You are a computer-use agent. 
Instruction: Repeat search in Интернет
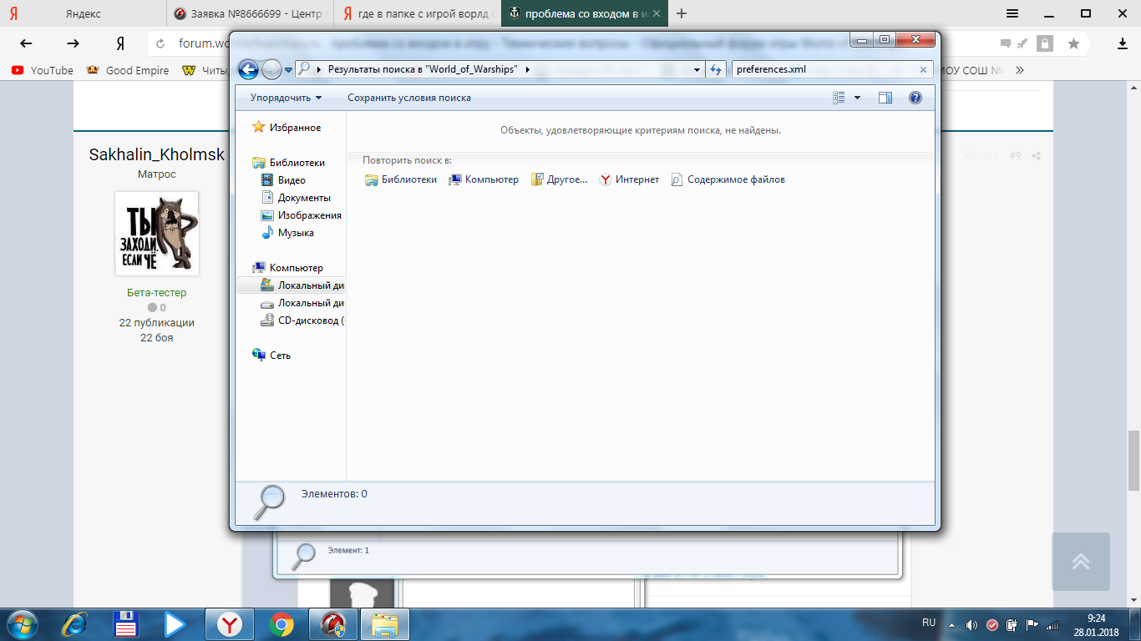coord(629,179)
